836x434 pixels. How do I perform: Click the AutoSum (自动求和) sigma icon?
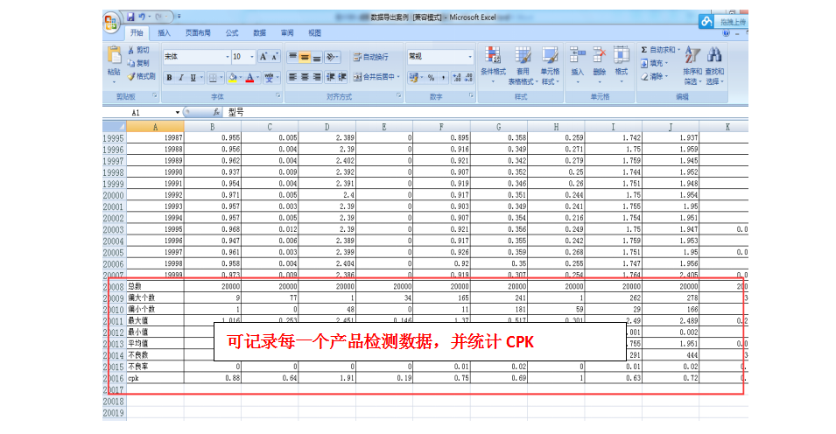[x=644, y=50]
